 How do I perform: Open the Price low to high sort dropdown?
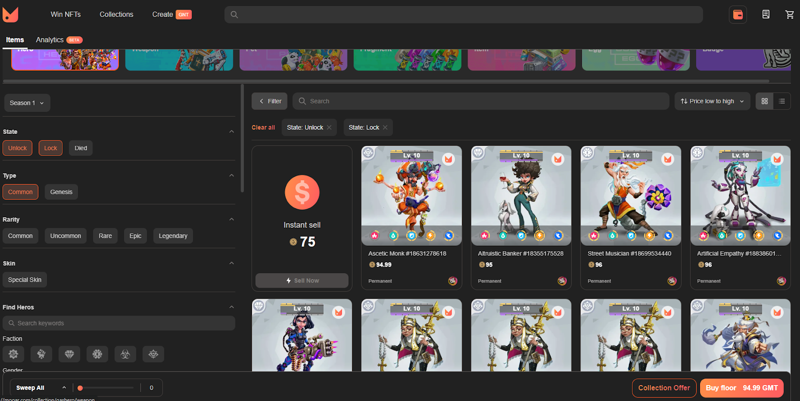712,101
